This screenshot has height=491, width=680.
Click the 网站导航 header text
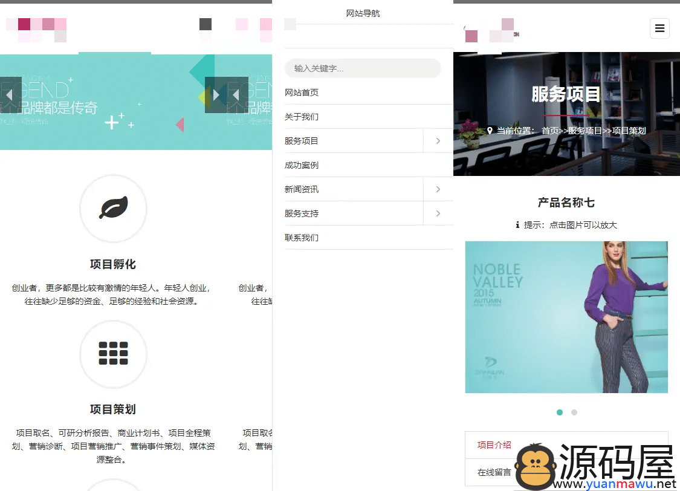[363, 13]
